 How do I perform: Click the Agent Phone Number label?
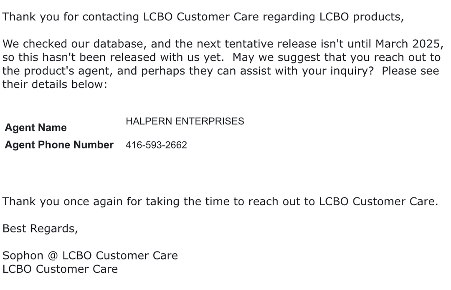tap(59, 144)
